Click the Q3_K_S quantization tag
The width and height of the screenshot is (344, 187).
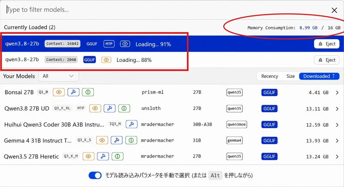point(84,140)
